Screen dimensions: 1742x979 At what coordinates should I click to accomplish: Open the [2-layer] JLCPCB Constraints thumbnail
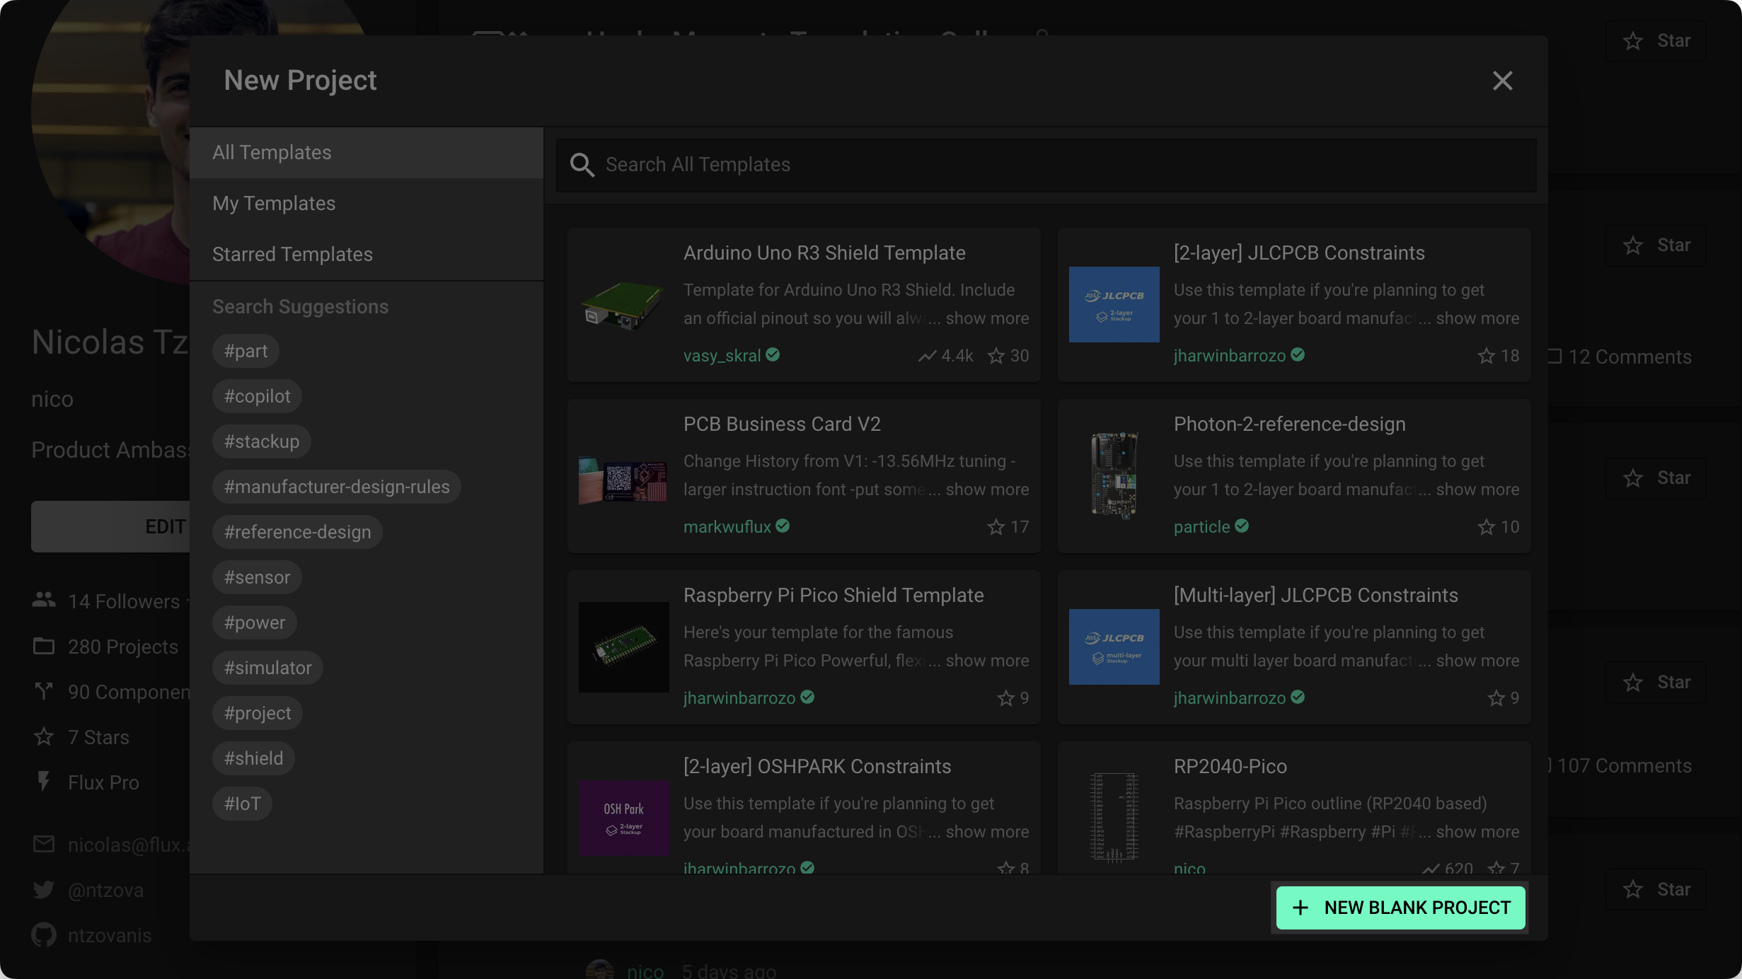[x=1114, y=305]
